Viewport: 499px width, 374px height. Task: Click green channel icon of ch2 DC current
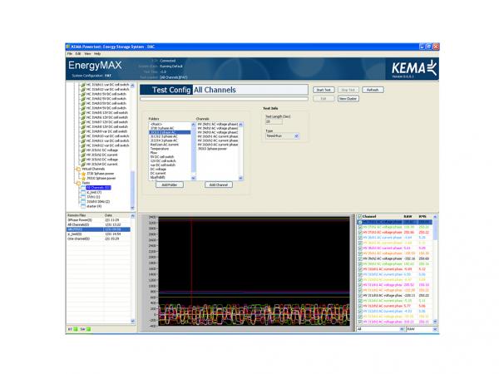[x=83, y=155]
